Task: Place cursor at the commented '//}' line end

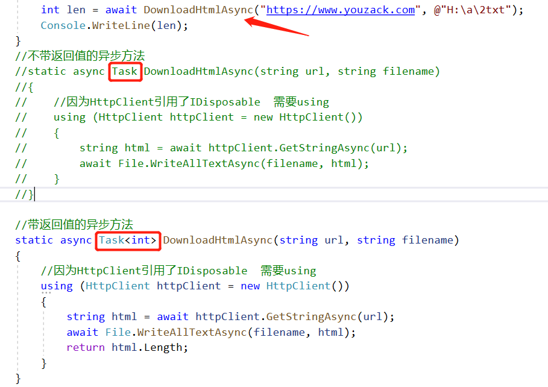Action: coord(34,194)
